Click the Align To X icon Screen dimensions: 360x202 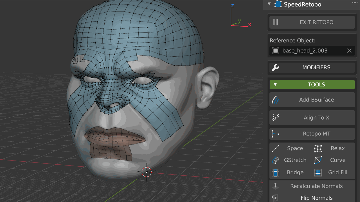point(276,118)
